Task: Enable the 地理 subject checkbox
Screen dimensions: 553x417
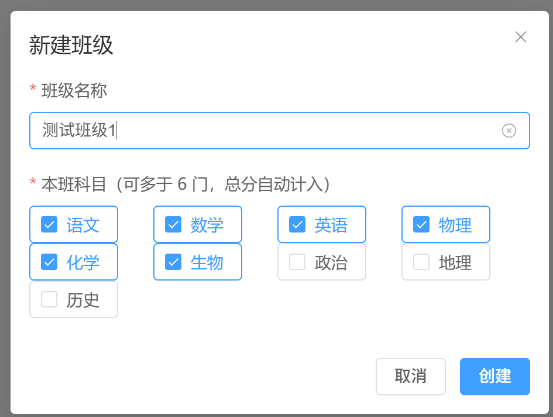Action: point(421,262)
